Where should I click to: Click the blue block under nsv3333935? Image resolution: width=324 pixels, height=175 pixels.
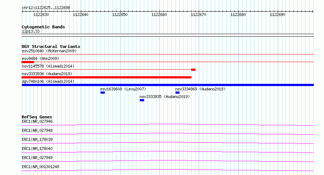coord(142,100)
